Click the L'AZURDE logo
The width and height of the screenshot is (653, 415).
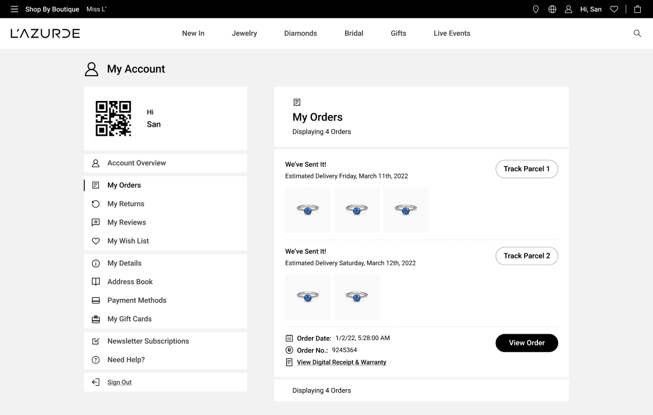tap(45, 33)
